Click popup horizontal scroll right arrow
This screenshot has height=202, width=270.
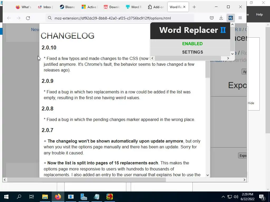coord(228,58)
